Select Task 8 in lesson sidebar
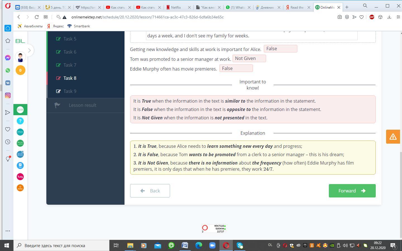Image resolution: width=402 pixels, height=251 pixels. [70, 78]
